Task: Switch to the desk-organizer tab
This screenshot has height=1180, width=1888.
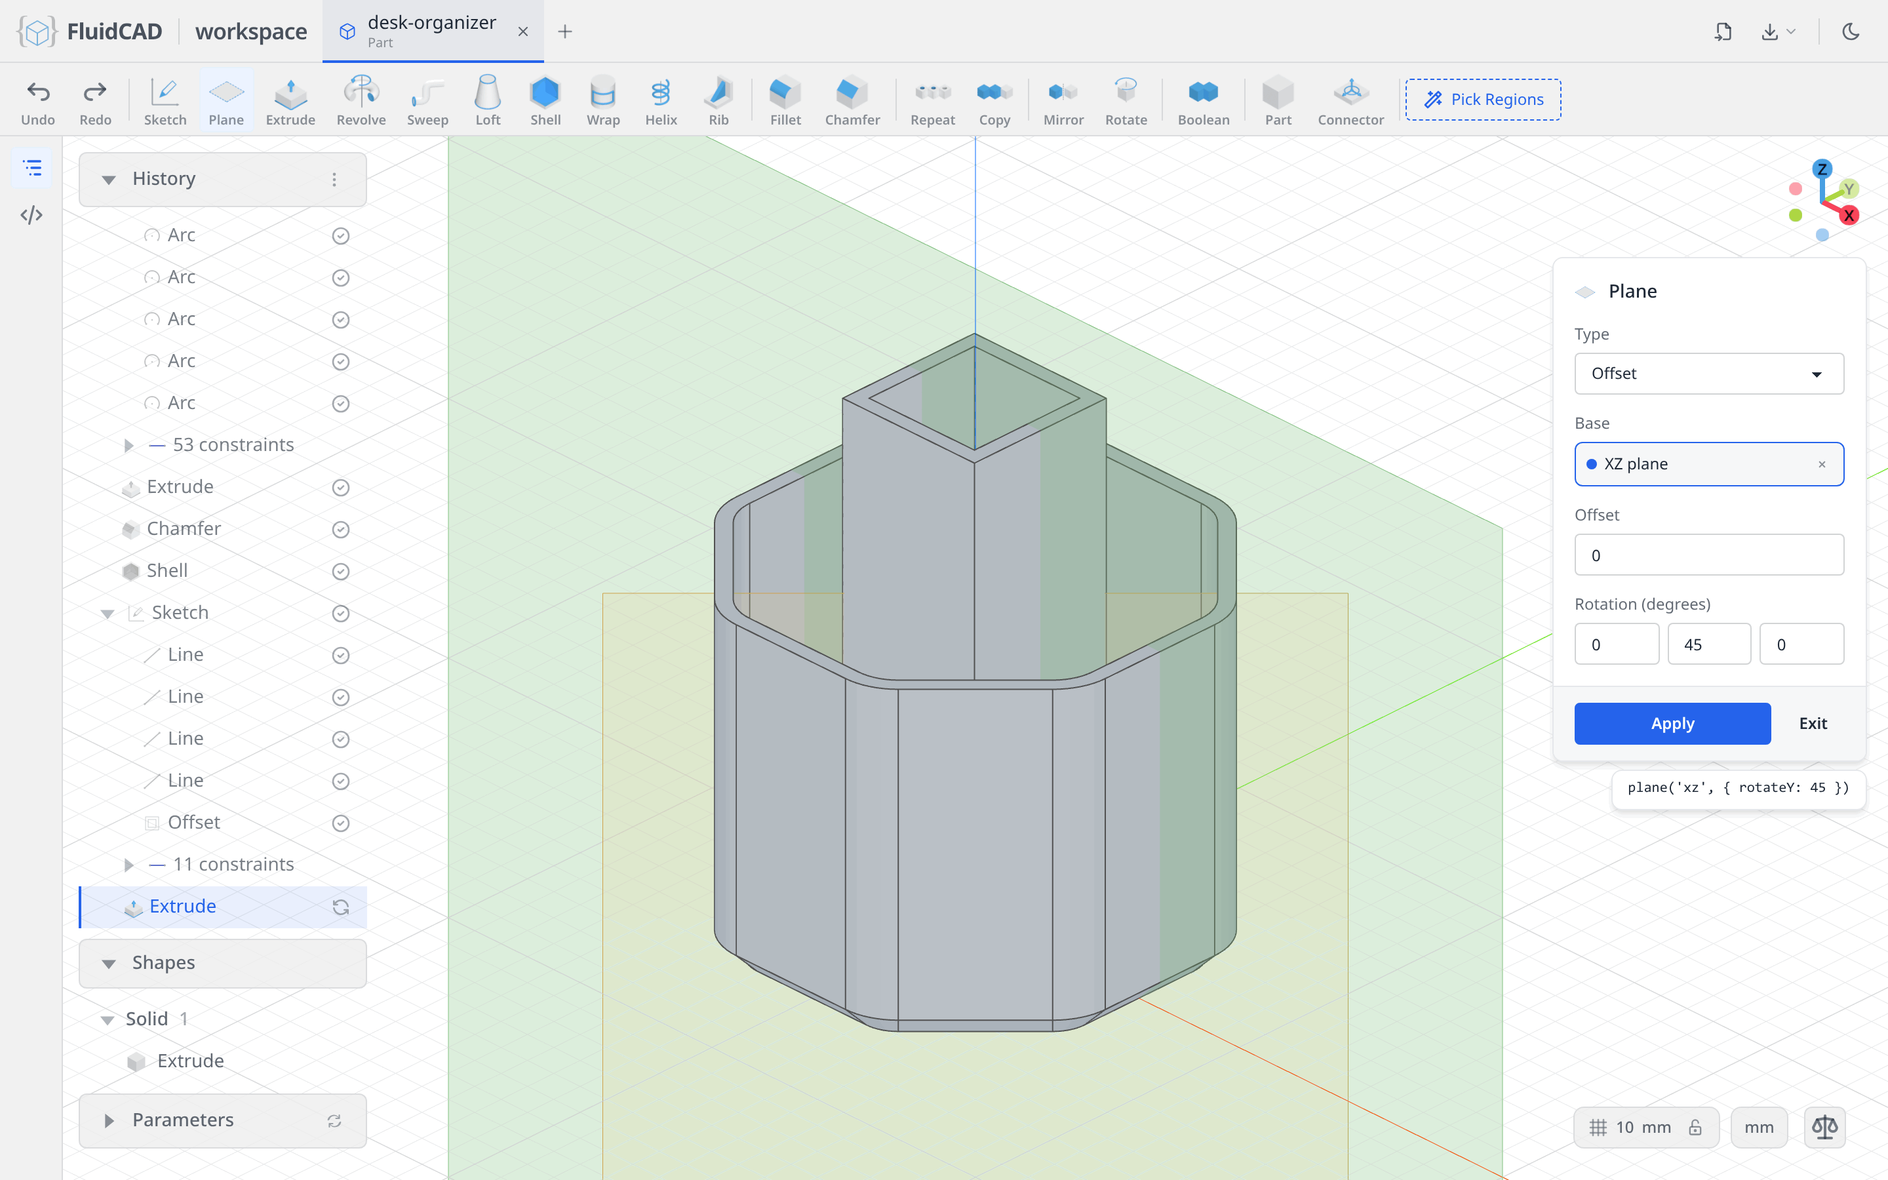Action: click(x=433, y=31)
